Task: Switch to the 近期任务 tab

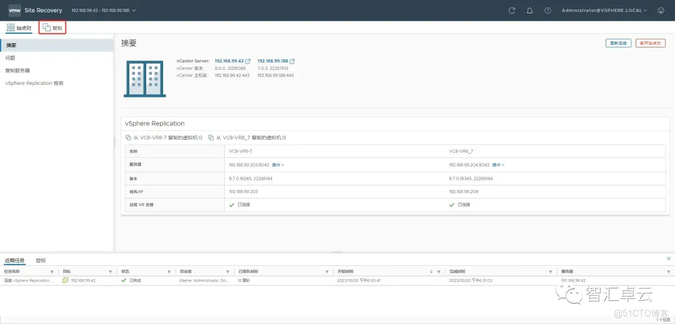Action: tap(14, 260)
